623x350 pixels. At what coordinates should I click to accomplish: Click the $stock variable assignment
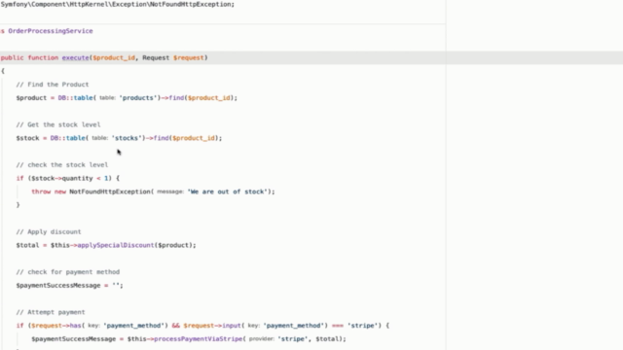click(28, 138)
